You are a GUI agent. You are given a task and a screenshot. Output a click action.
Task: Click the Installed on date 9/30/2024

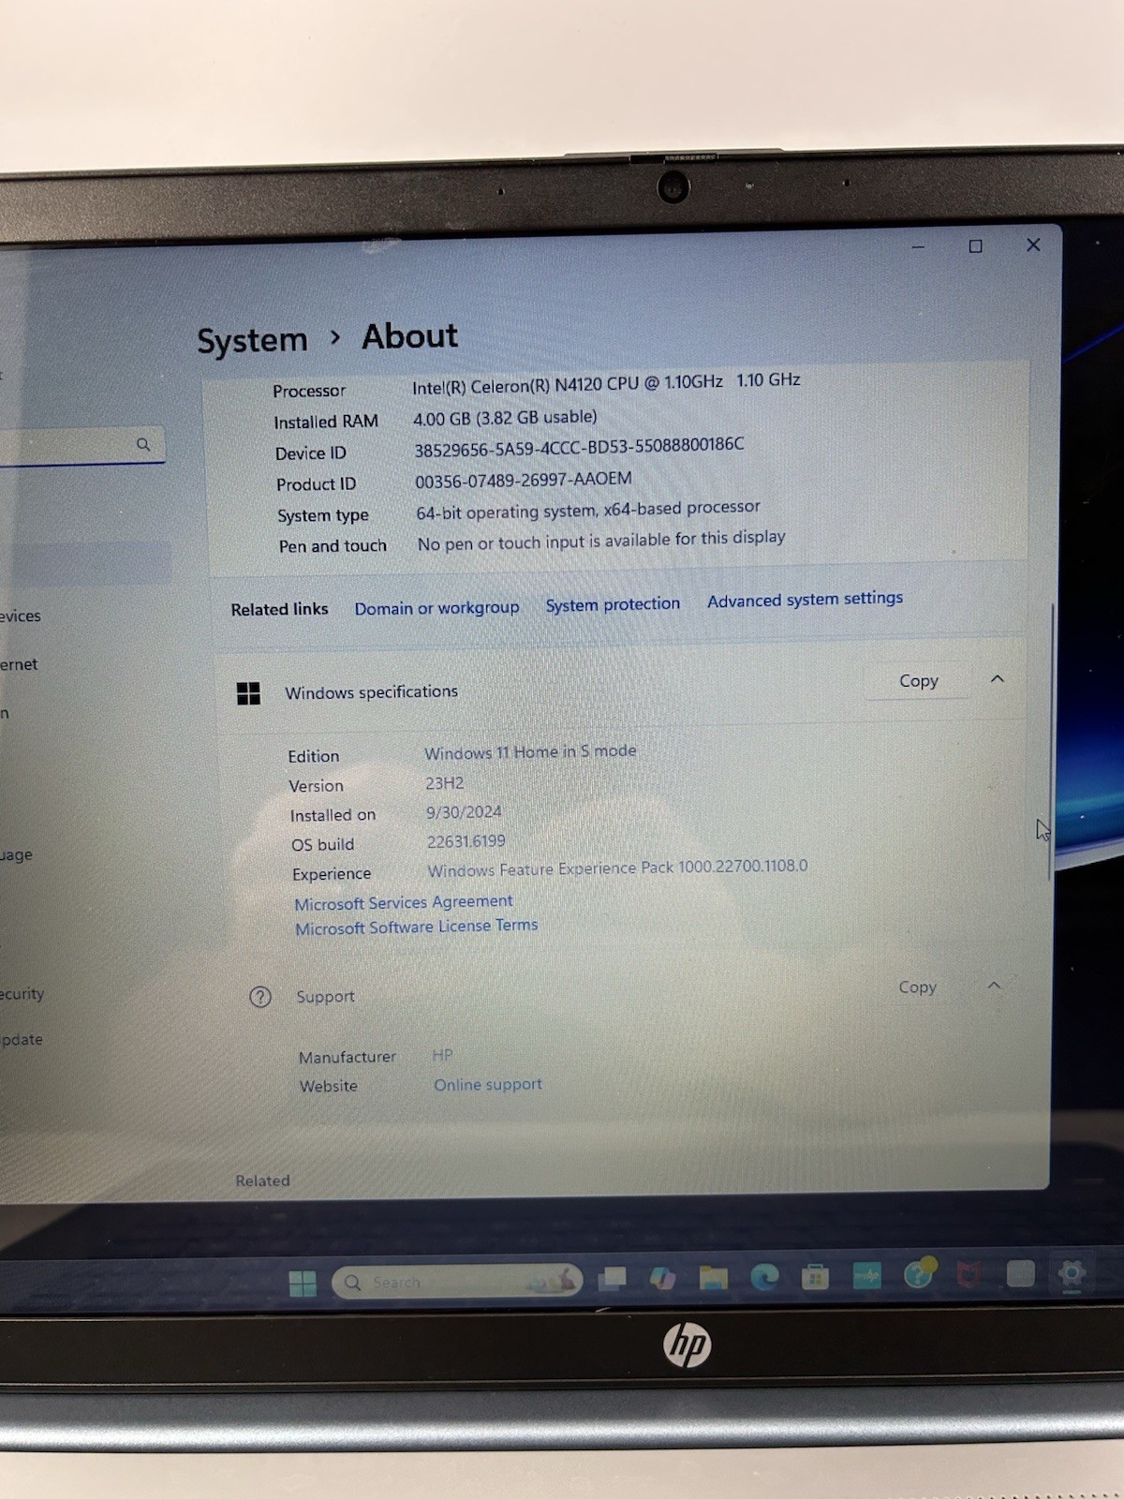464,812
